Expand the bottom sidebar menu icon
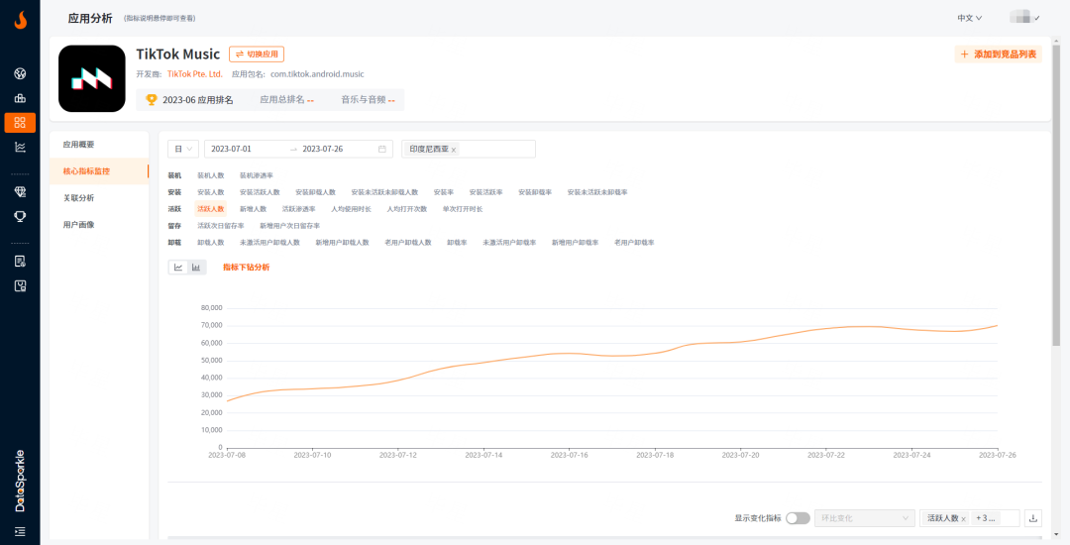 point(20,532)
